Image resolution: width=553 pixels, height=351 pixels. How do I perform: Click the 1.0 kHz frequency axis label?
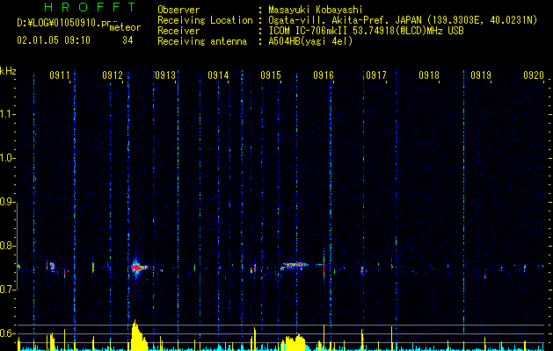point(7,158)
